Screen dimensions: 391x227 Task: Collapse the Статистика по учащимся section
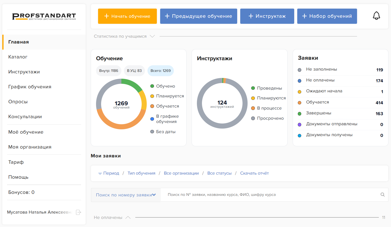pos(152,36)
